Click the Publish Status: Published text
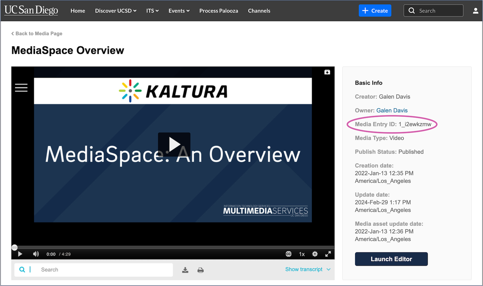This screenshot has height=286, width=483. (389, 152)
